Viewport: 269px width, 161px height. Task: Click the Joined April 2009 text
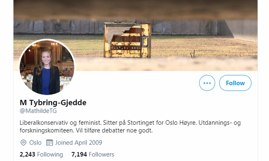[79, 143]
